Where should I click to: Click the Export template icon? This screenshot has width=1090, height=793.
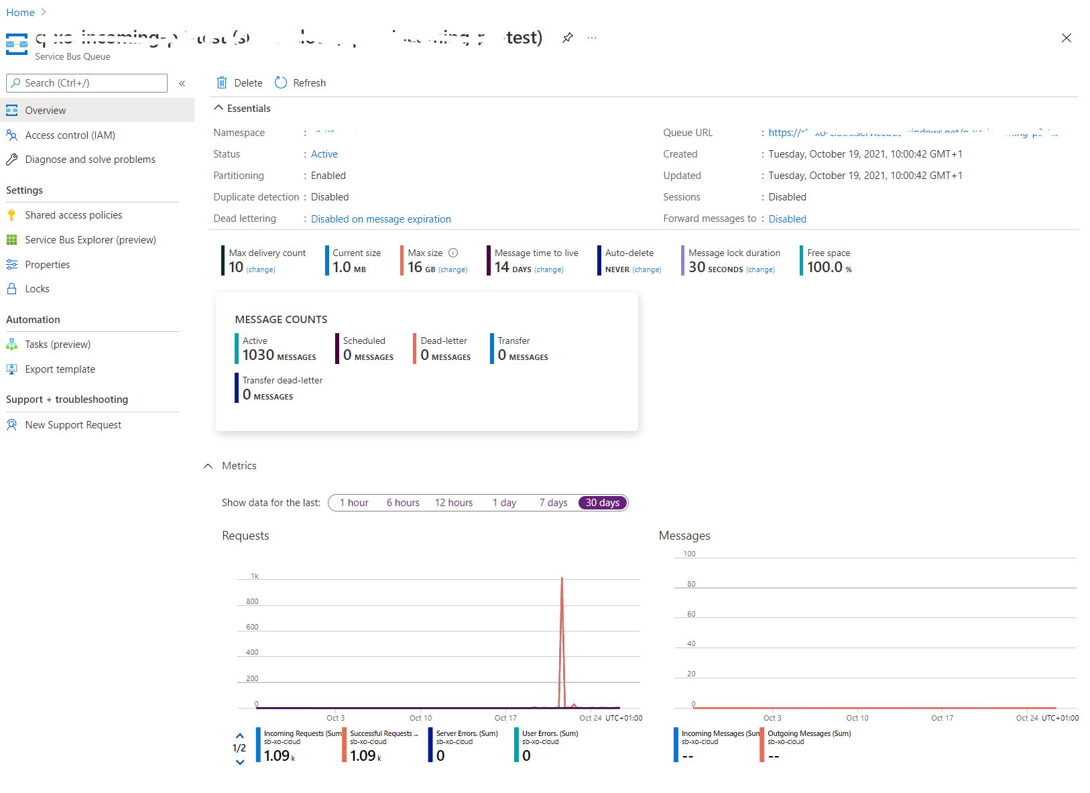[x=12, y=369]
